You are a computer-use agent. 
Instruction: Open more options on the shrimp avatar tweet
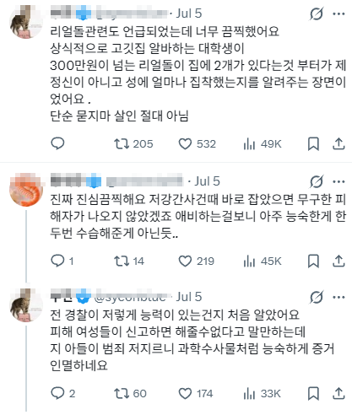click(338, 181)
